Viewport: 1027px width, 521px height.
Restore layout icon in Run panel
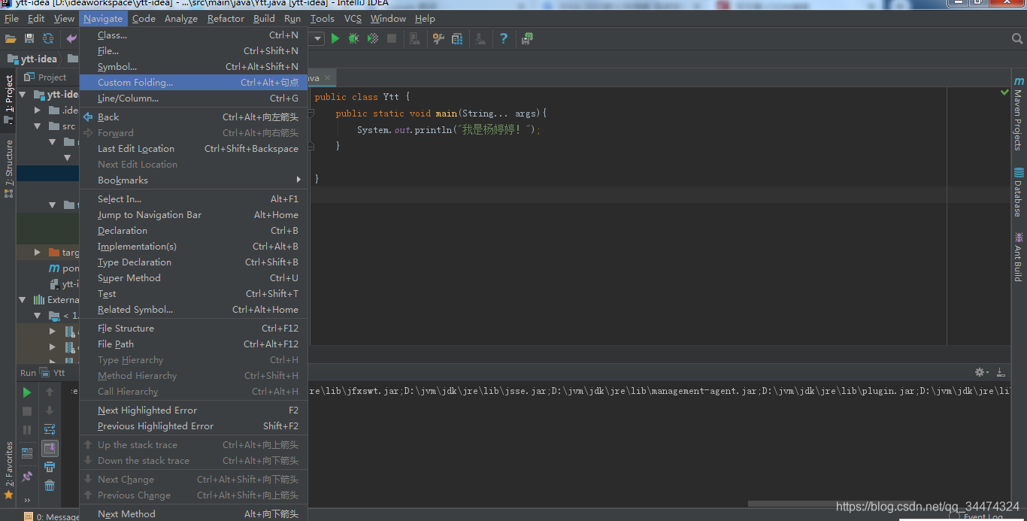coord(27,453)
